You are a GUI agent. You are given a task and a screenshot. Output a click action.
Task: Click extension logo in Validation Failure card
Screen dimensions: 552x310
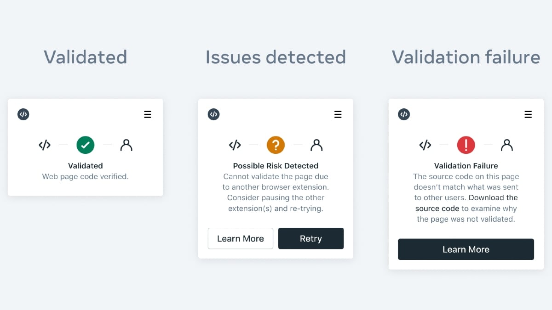(404, 114)
